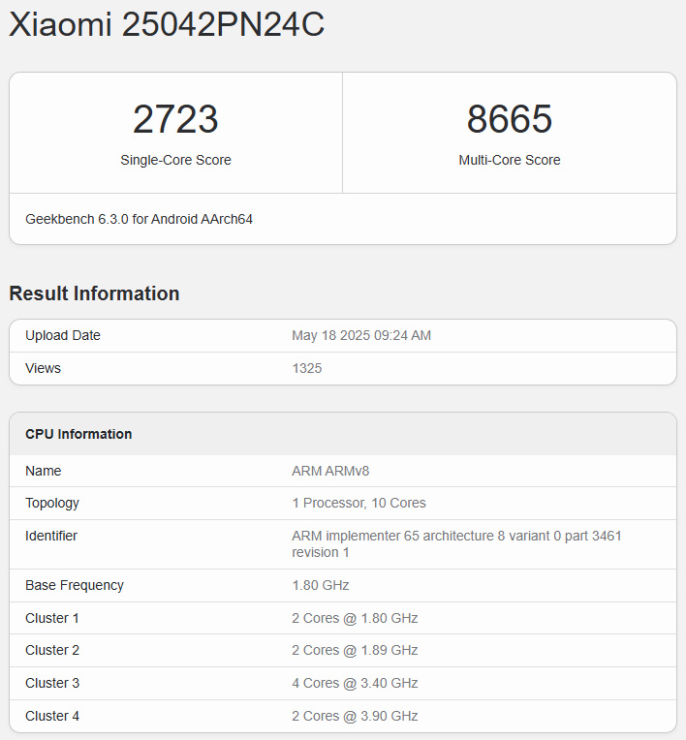Click the Cluster 3 row label
The height and width of the screenshot is (740, 686).
click(52, 684)
